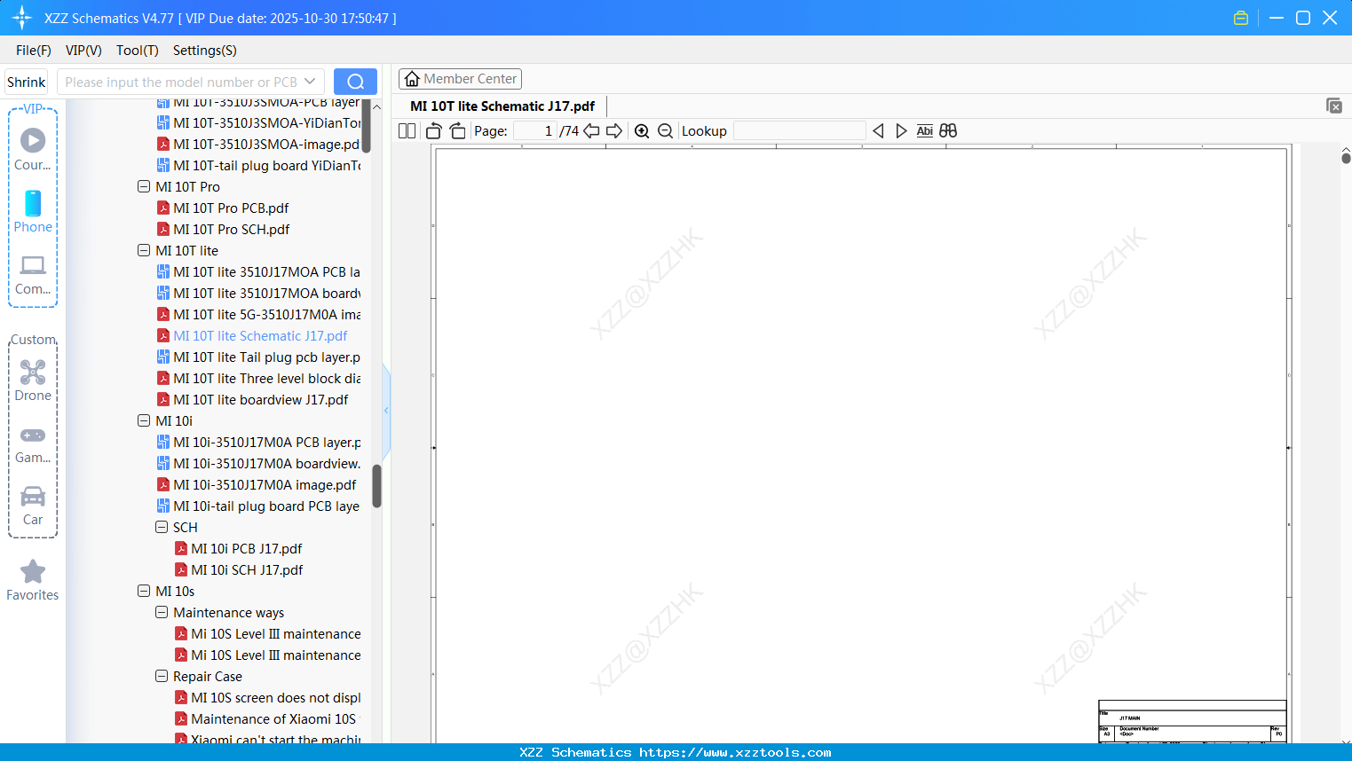Open the Tool(T) menu

click(x=138, y=51)
